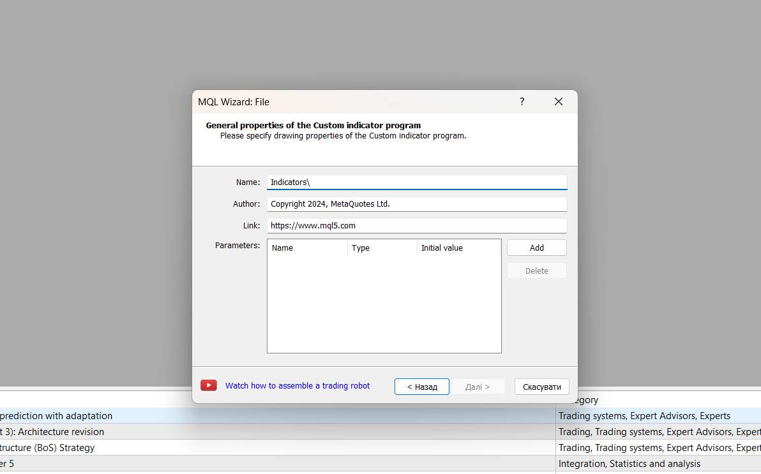Click the help question mark icon
The height and width of the screenshot is (474, 761).
coord(522,101)
